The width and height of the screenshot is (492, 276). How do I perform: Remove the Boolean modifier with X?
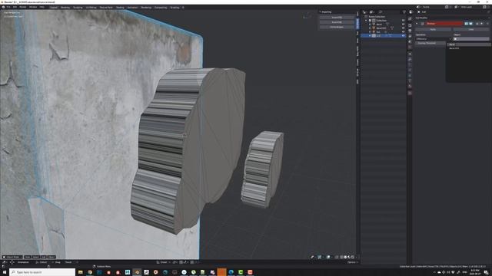487,24
